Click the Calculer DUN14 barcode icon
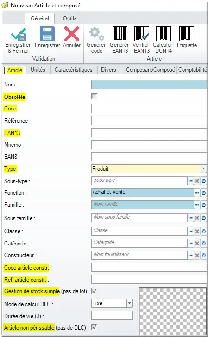The height and width of the screenshot is (337, 208). (164, 34)
